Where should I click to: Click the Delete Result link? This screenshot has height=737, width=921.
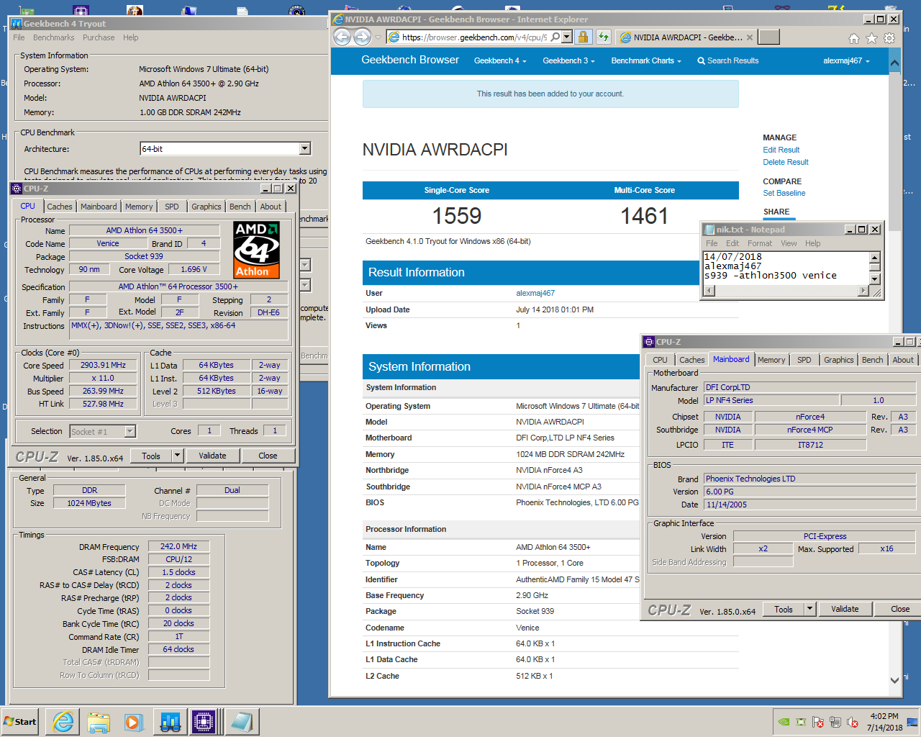[x=786, y=162]
